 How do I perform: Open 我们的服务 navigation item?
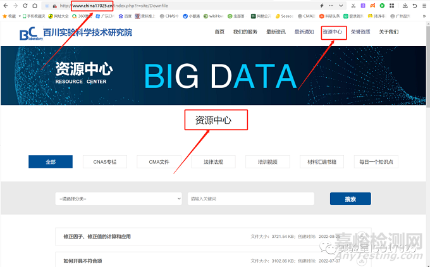(x=245, y=32)
